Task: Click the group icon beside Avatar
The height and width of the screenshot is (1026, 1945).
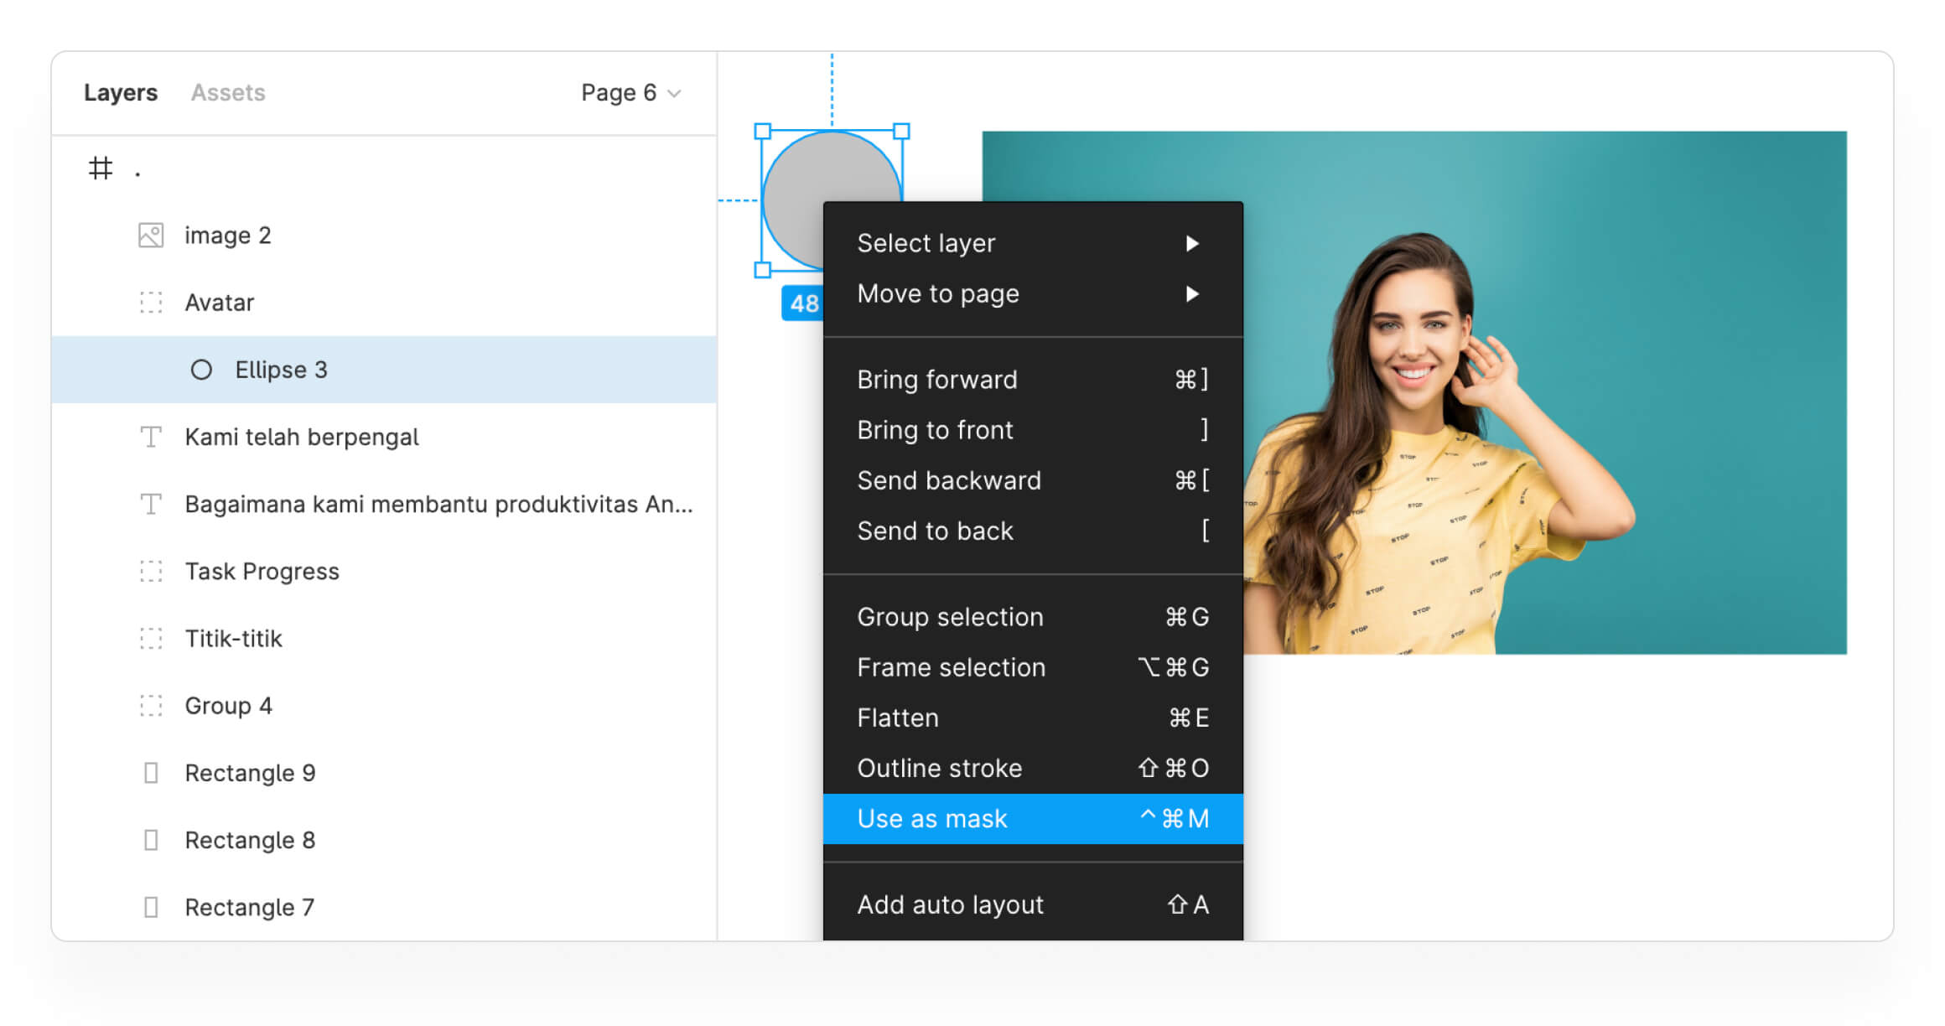Action: tap(151, 303)
